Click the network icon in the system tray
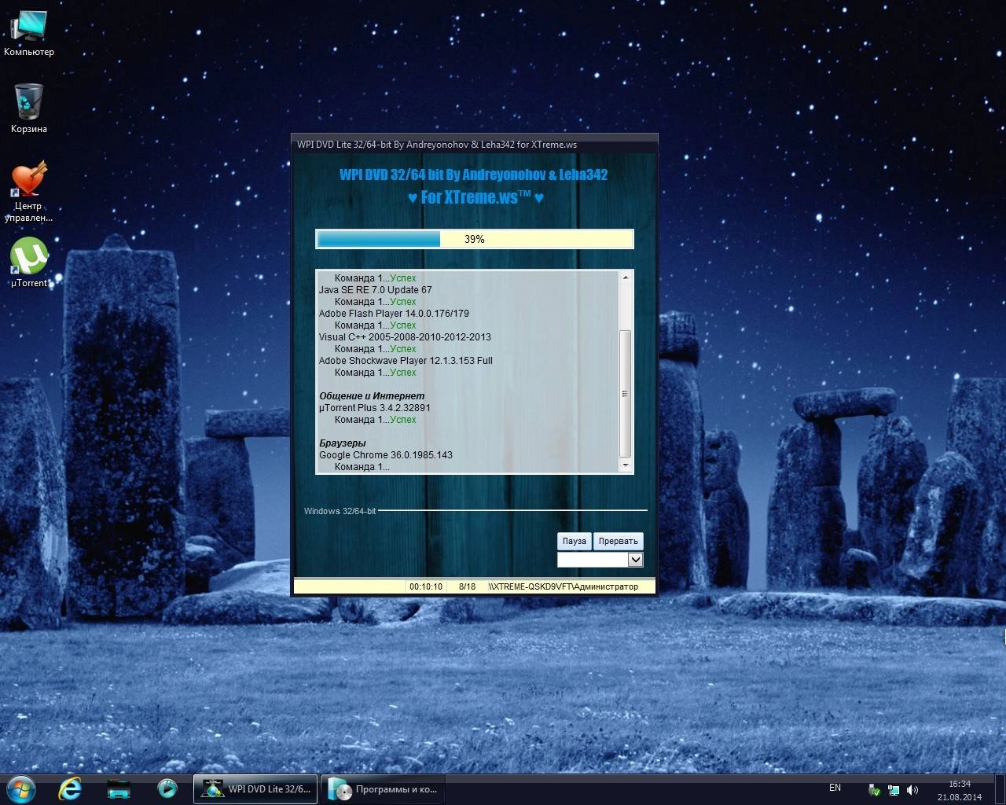Image resolution: width=1006 pixels, height=805 pixels. tap(893, 789)
